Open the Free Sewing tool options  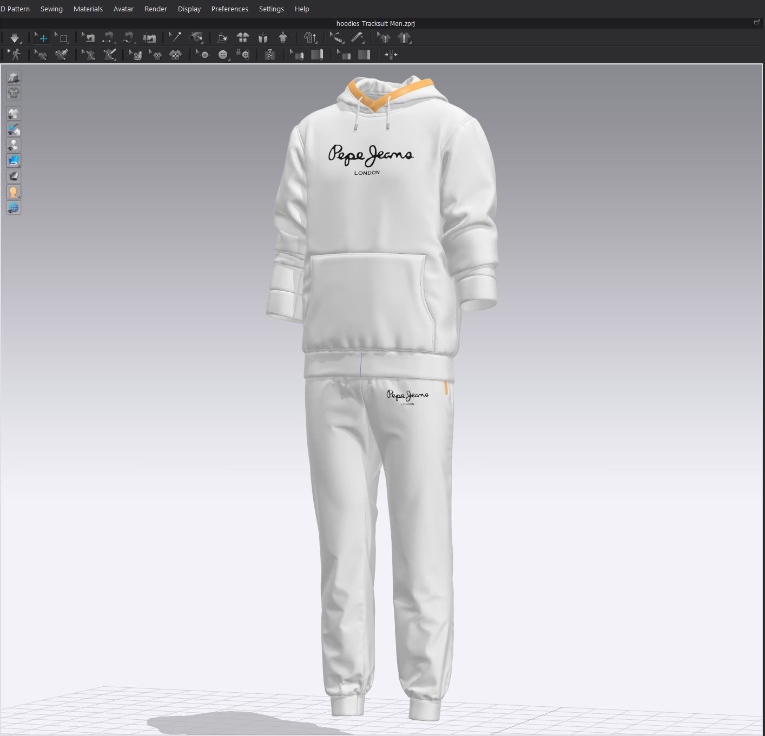tap(129, 38)
